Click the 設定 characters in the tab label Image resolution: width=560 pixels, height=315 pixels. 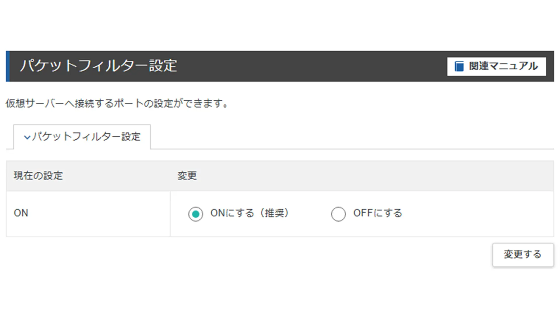131,136
